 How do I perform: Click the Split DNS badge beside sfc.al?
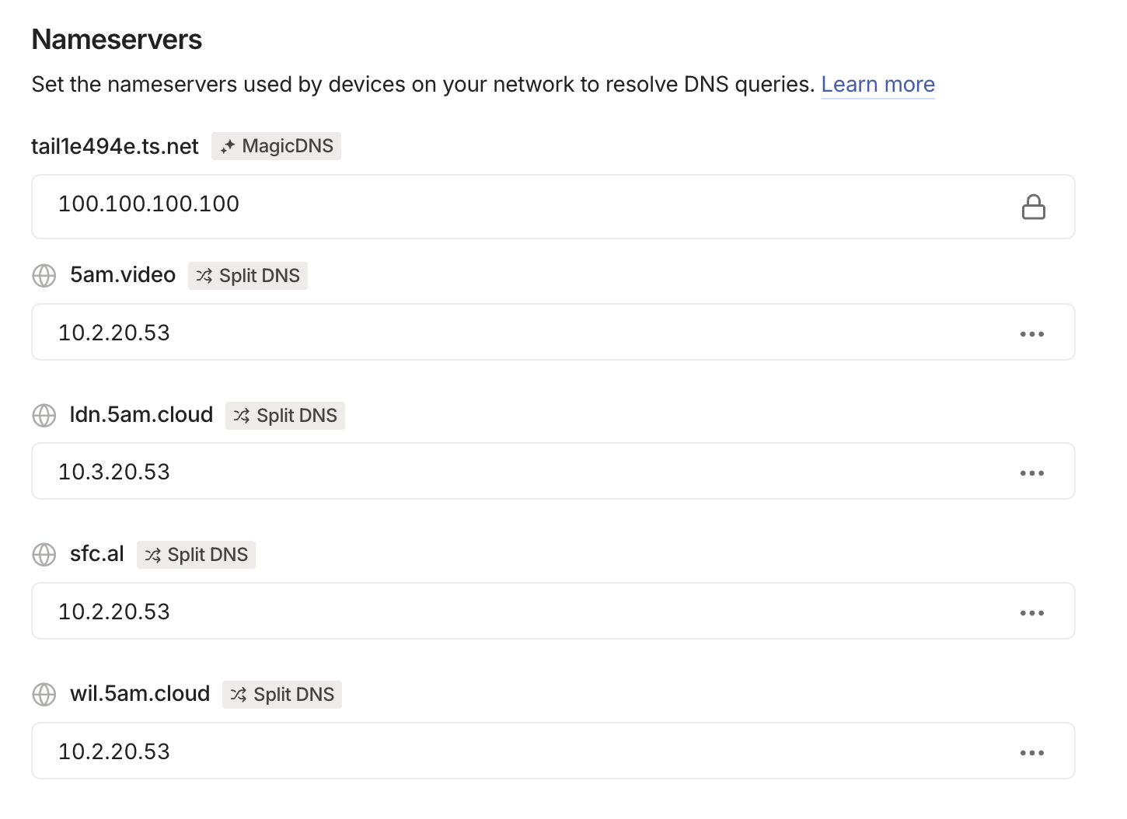[196, 554]
